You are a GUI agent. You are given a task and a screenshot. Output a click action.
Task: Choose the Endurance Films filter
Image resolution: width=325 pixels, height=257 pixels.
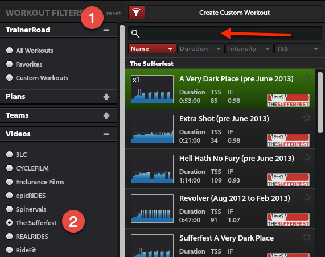point(9,182)
